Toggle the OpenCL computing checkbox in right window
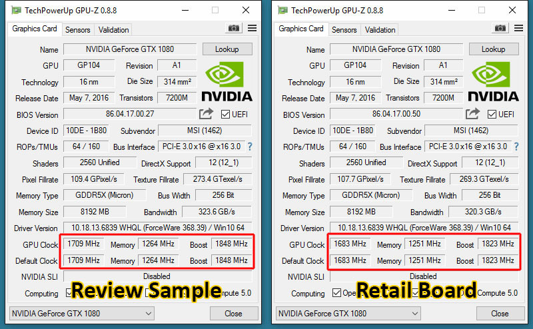 [x=336, y=292]
